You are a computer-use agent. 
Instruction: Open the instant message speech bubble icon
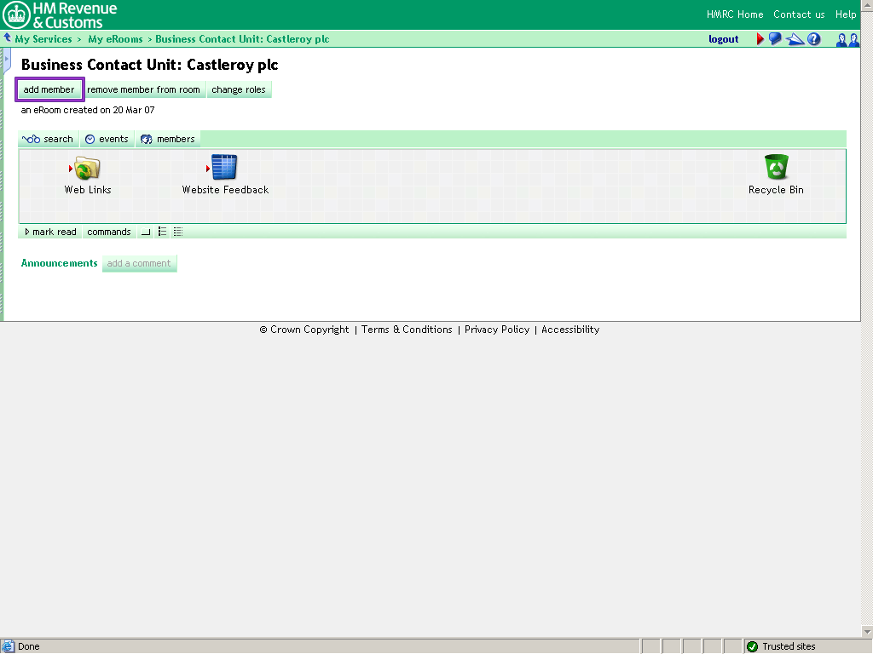point(776,38)
